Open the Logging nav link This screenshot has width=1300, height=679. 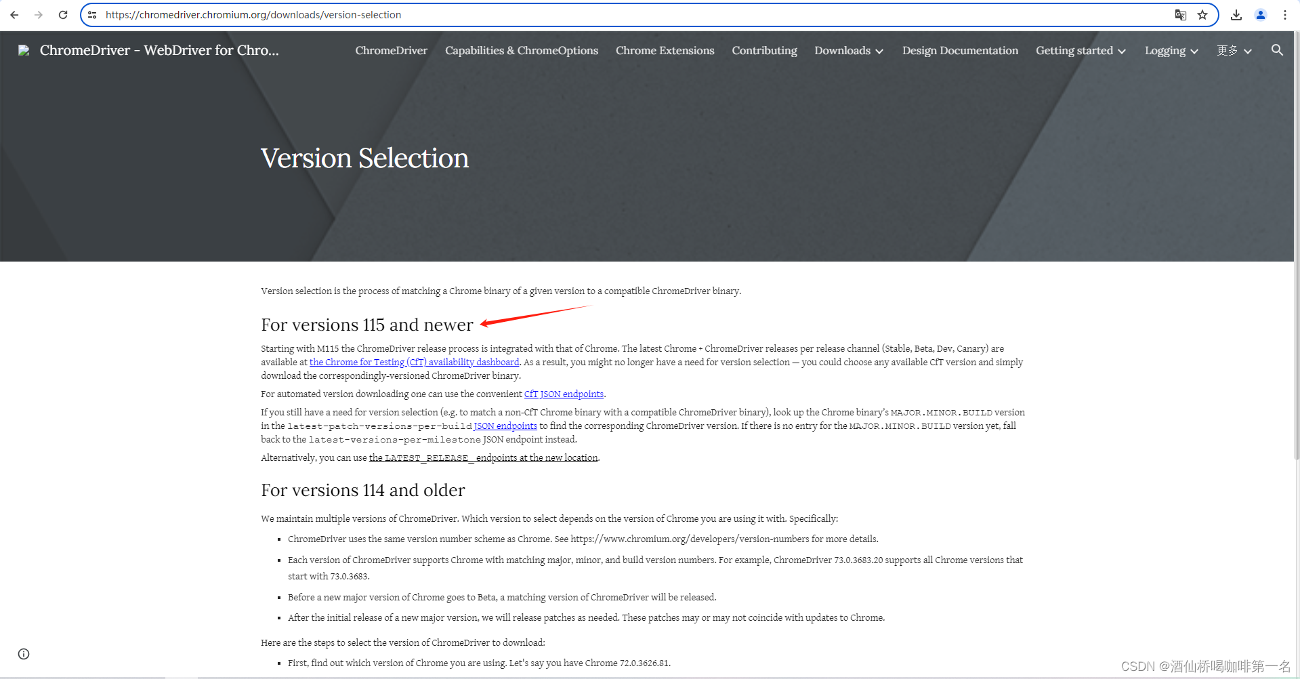tap(1165, 51)
